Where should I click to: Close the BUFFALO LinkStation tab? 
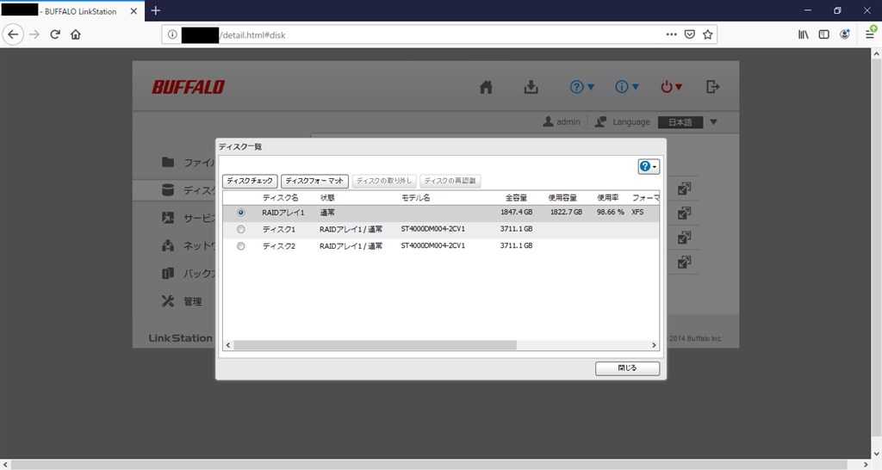click(x=134, y=10)
